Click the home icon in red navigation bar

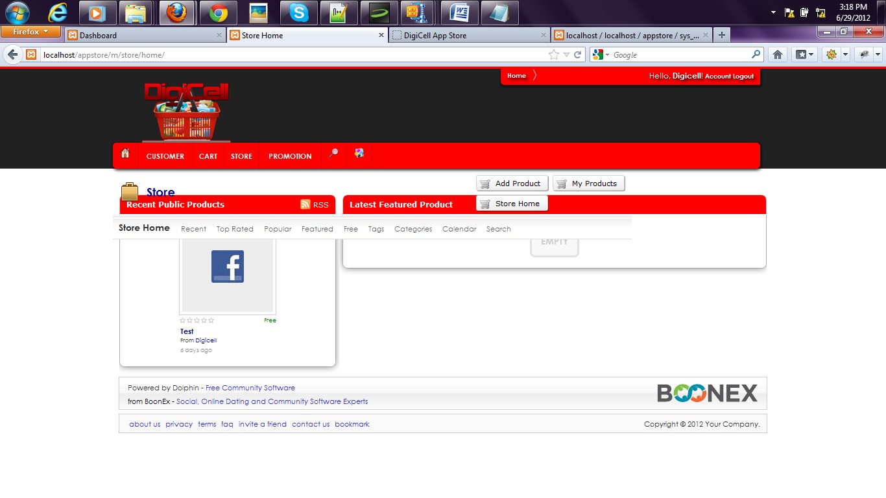click(125, 154)
